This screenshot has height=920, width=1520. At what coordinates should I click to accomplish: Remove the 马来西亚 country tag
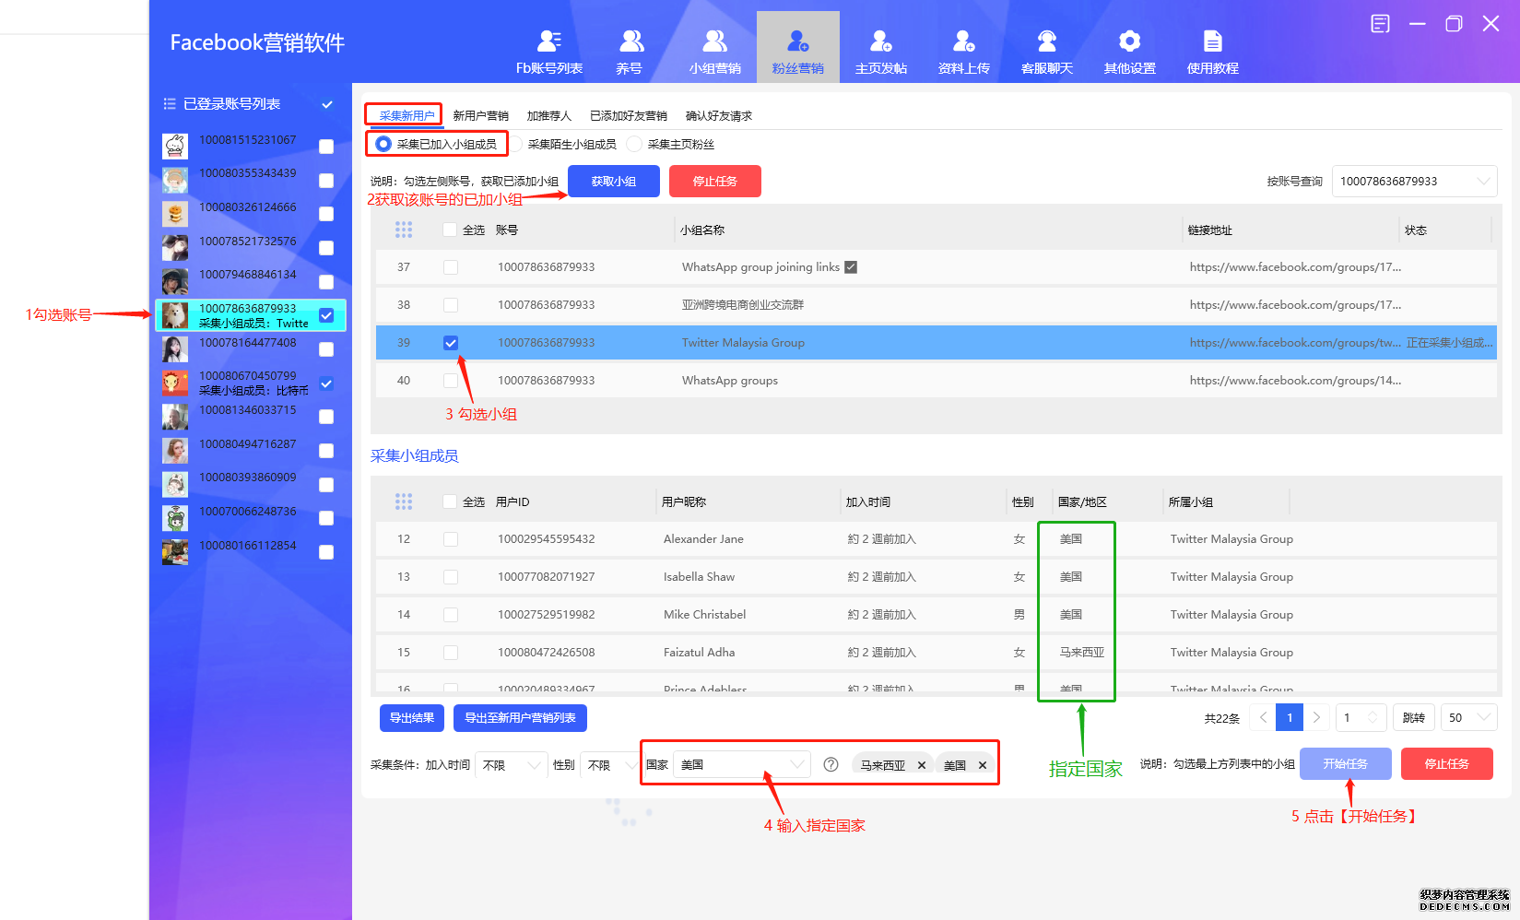tap(921, 766)
